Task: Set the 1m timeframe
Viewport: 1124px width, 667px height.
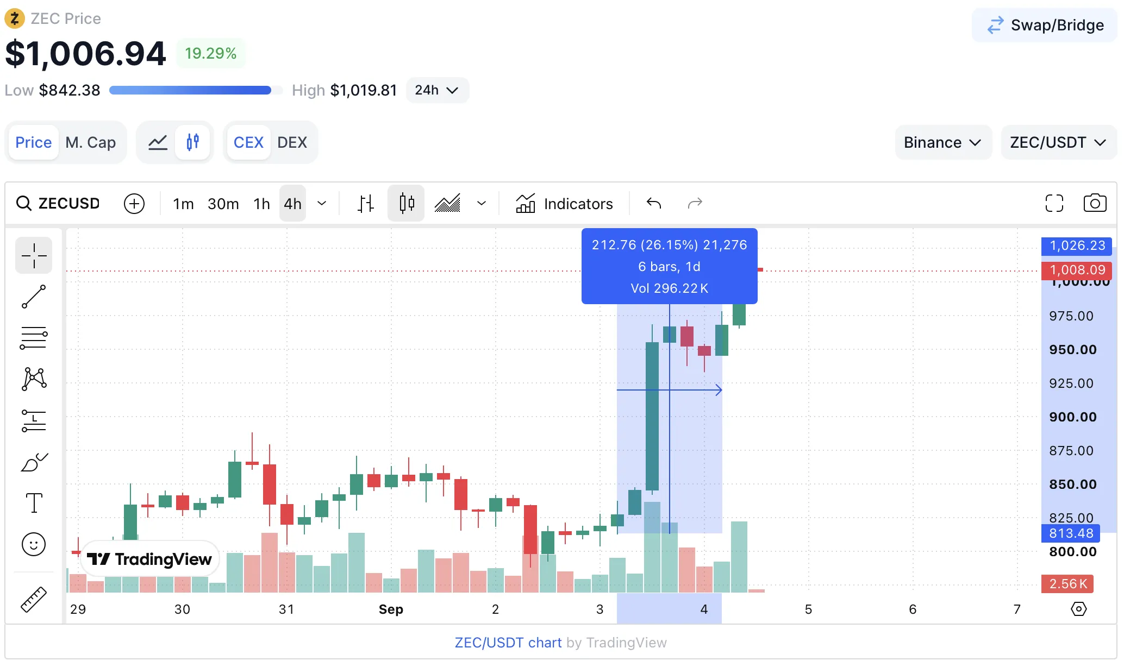Action: (183, 204)
